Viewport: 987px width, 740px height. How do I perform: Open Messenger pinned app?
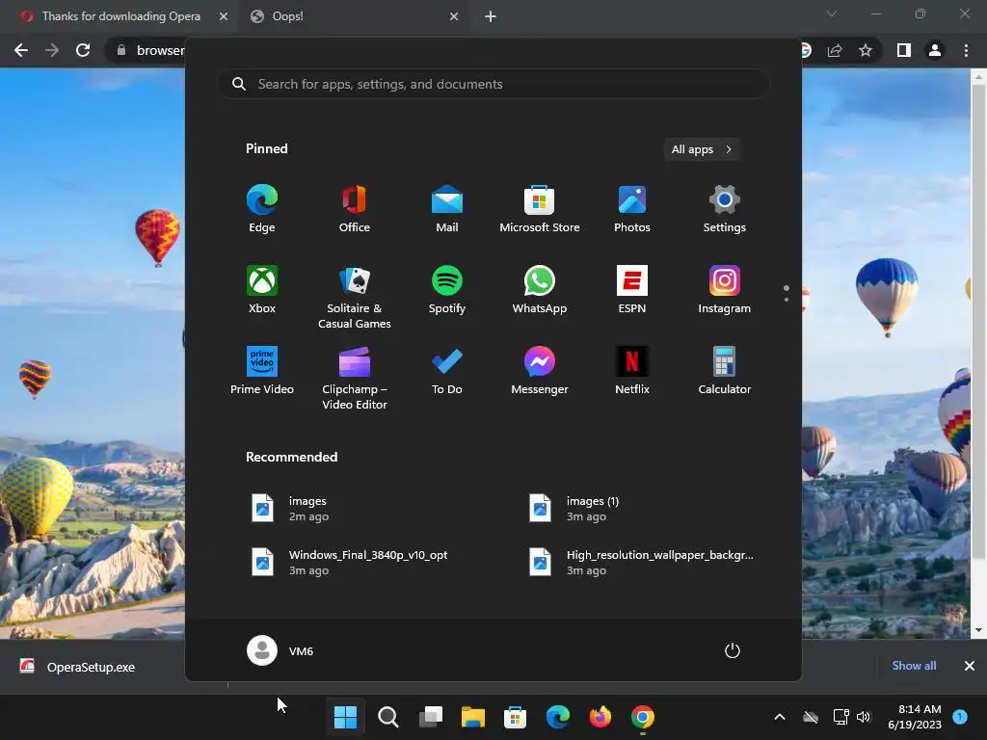click(x=540, y=371)
